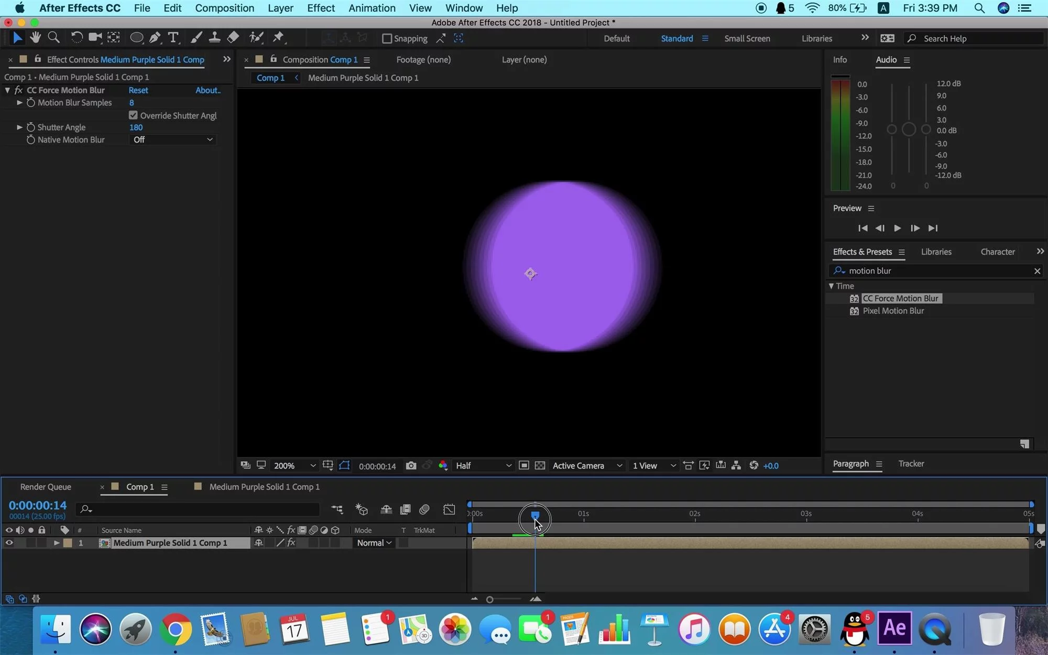This screenshot has height=655, width=1048.
Task: Hide the Medium Purple Solid layer visibility
Action: pos(9,543)
